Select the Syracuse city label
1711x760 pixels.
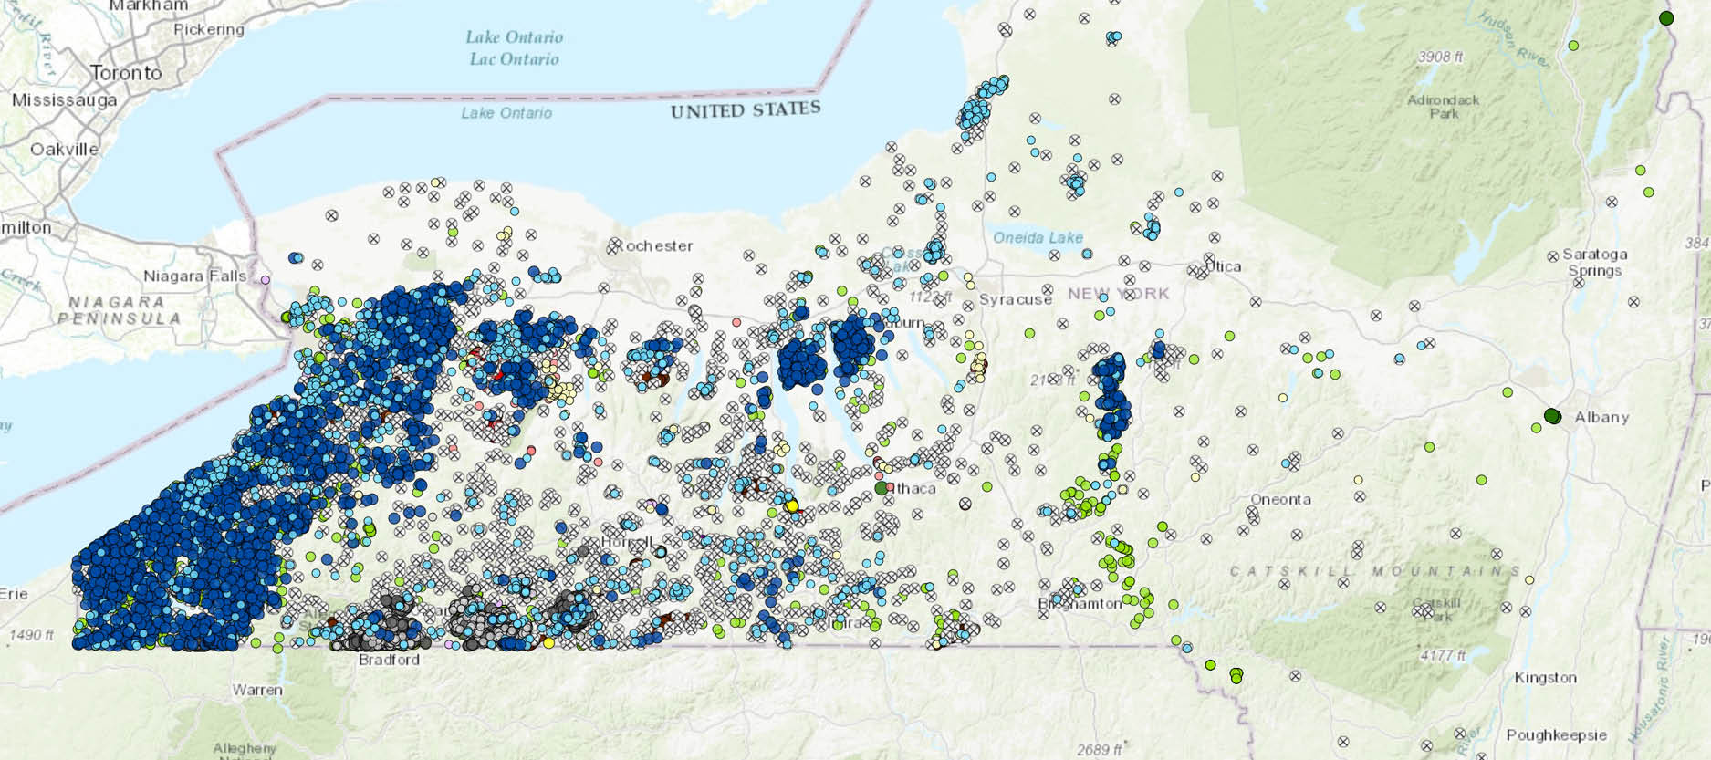point(1016,299)
